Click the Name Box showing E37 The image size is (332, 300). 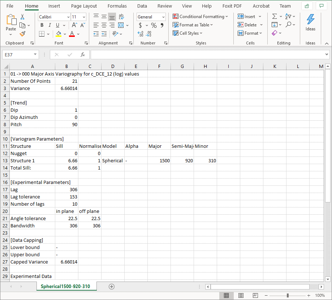pyautogui.click(x=17, y=55)
